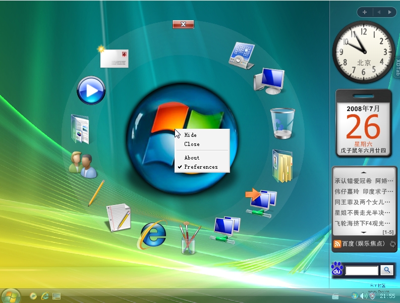
Task: Open the Start menu orb
Action: tap(10, 296)
